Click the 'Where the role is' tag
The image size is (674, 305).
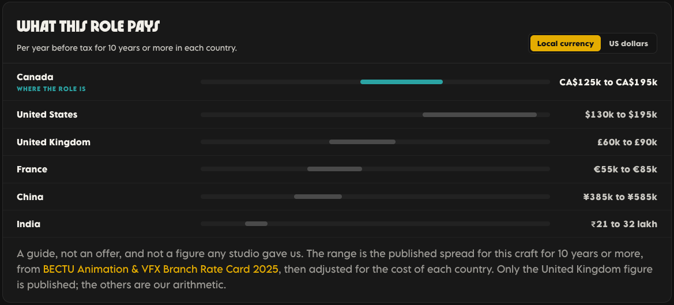click(x=51, y=89)
